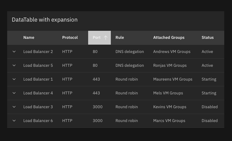Click the Mels VM Groups cell
The image size is (232, 141).
(x=168, y=93)
